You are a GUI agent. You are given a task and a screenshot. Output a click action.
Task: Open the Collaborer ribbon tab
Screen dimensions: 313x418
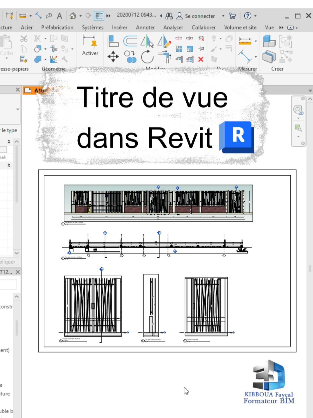pos(204,28)
